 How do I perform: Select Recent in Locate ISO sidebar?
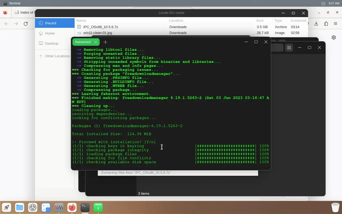55,23
